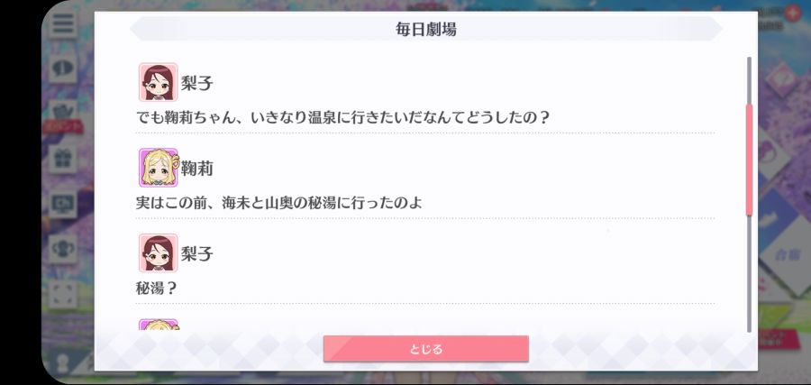Click the pink scrollbar thumb
Viewport: 811px width, 385px height.
click(x=749, y=160)
